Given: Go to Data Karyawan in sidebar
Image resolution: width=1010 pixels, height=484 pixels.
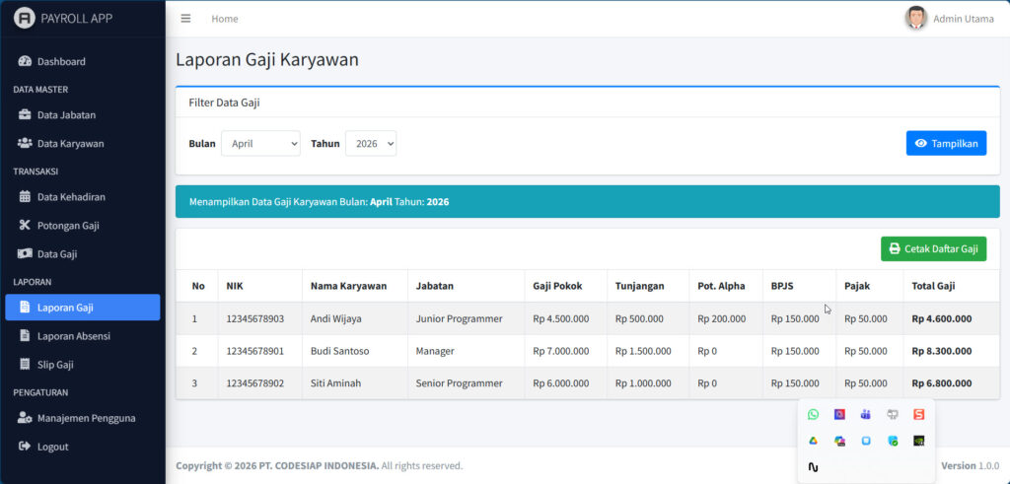Looking at the screenshot, I should tap(70, 144).
